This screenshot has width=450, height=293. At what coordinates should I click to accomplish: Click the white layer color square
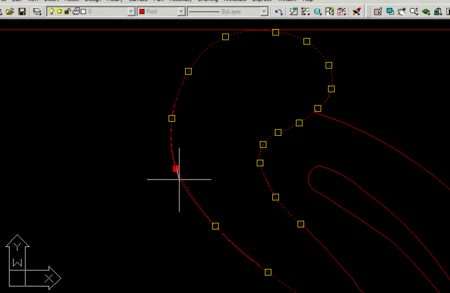click(83, 11)
